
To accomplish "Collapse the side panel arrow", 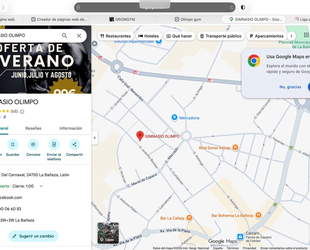I will coord(94,138).
